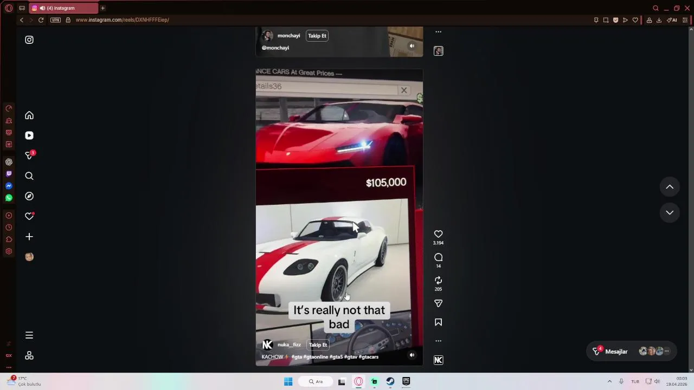Open the Steam taskbar icon
Screen dimensions: 694x390
390,382
